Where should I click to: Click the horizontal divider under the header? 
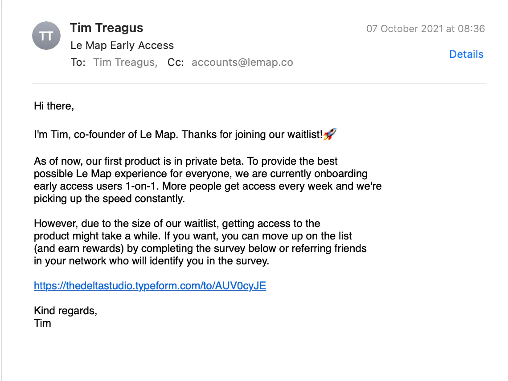[x=258, y=83]
